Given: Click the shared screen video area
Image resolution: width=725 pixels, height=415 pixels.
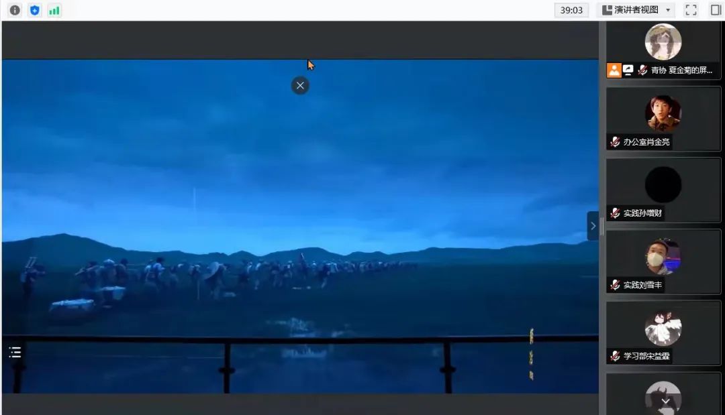Looking at the screenshot, I should 299,201.
